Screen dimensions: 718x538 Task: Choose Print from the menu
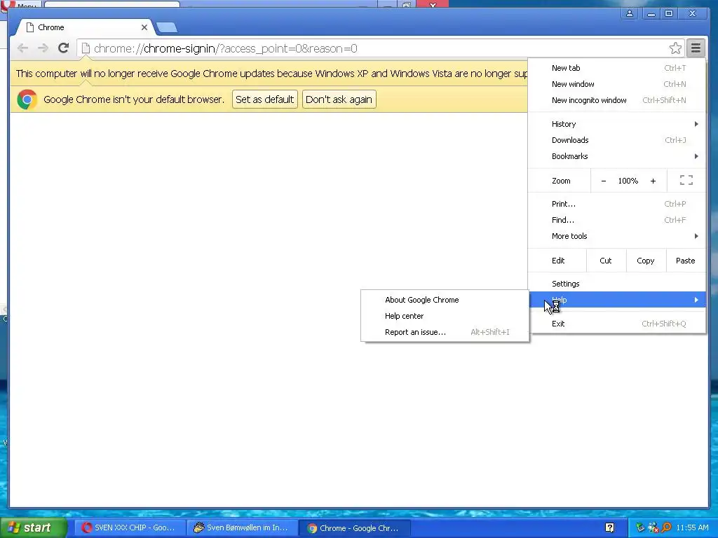(617, 204)
